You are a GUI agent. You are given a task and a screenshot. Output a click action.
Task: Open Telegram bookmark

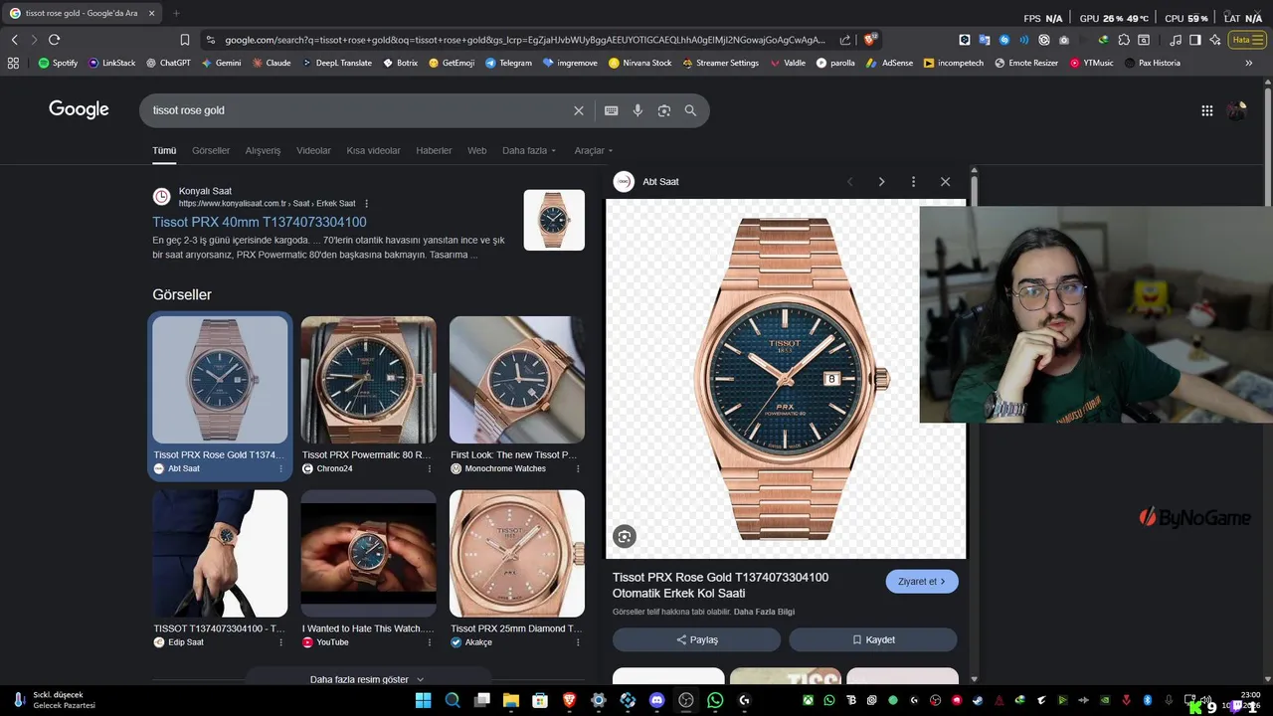[508, 63]
